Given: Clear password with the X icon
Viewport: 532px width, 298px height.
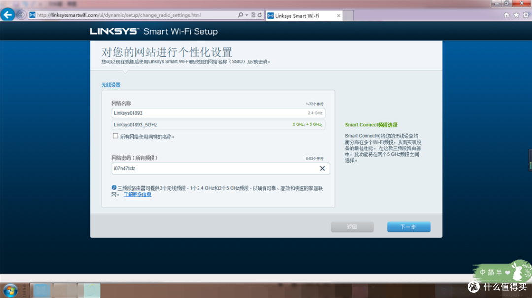Looking at the screenshot, I should 322,168.
